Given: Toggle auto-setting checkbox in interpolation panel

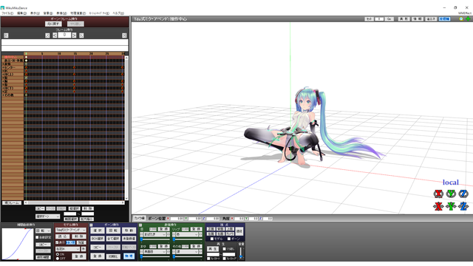Looking at the screenshot, I should click(37, 237).
